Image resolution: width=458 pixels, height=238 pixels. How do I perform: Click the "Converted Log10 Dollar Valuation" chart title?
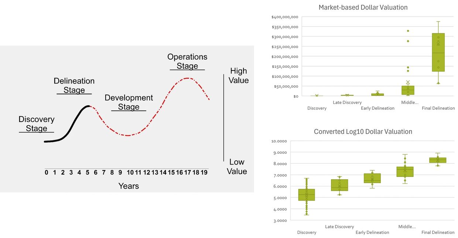[x=363, y=132]
